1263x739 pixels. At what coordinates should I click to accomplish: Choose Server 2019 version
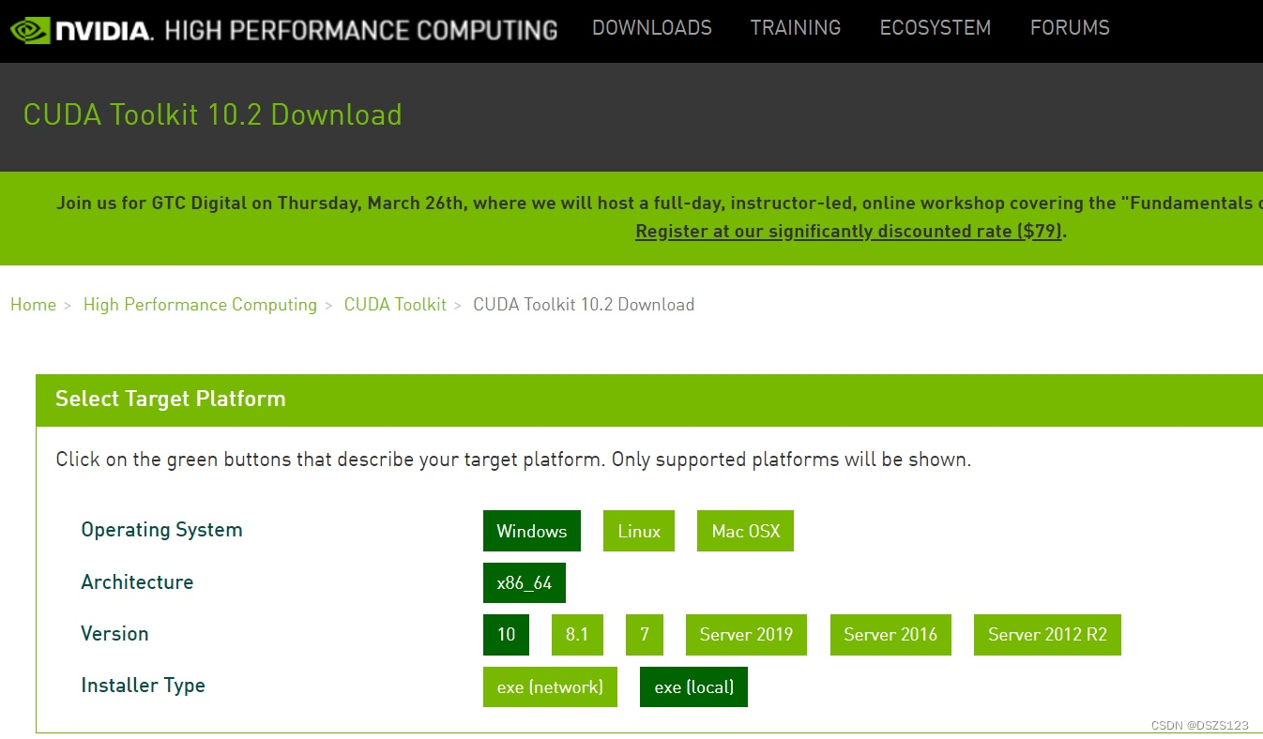[x=746, y=635]
